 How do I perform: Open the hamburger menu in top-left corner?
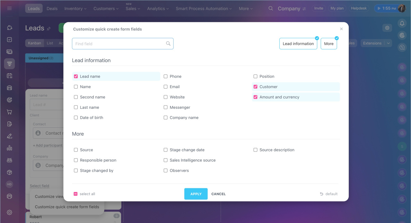pos(9,8)
